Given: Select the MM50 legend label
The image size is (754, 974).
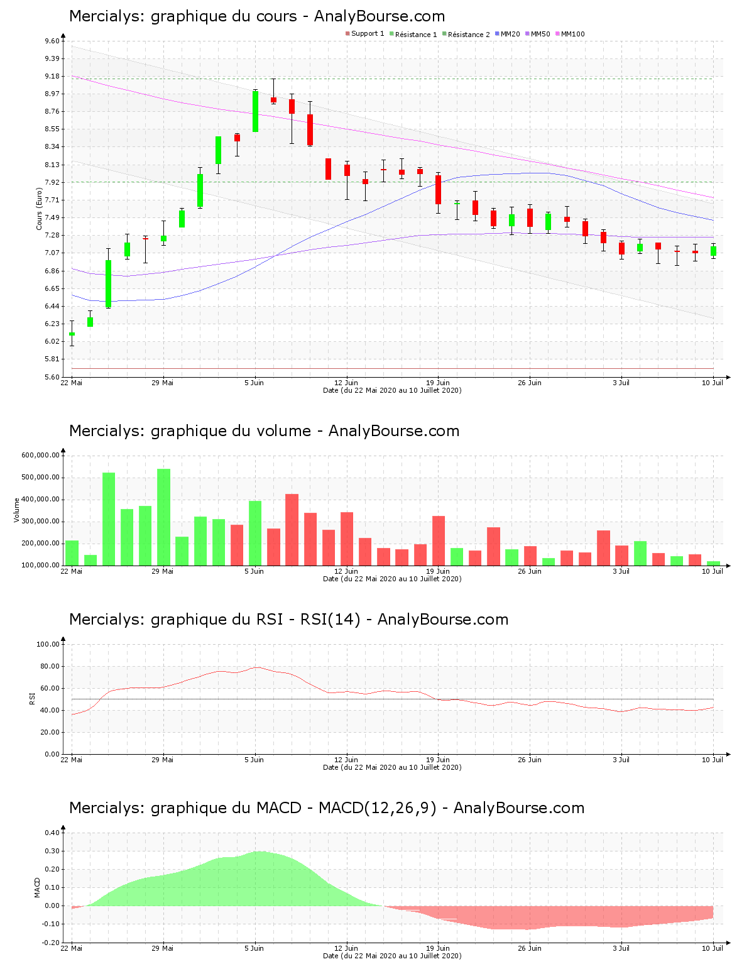Looking at the screenshot, I should 540,34.
